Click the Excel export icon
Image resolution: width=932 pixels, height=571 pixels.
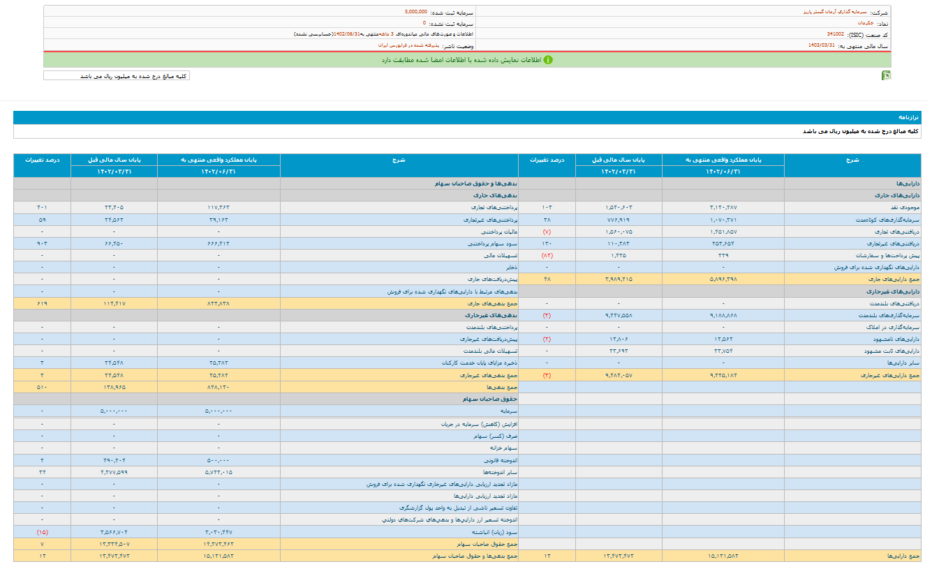point(886,75)
